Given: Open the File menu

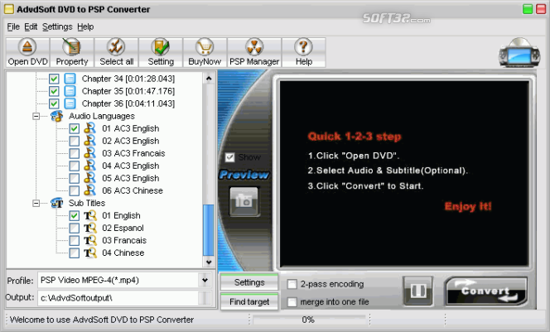Looking at the screenshot, I should coord(13,26).
